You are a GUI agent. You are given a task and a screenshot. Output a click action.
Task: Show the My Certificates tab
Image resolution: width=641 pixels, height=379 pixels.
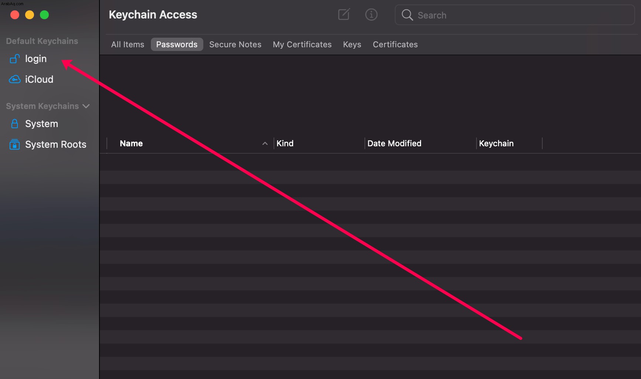tap(302, 44)
